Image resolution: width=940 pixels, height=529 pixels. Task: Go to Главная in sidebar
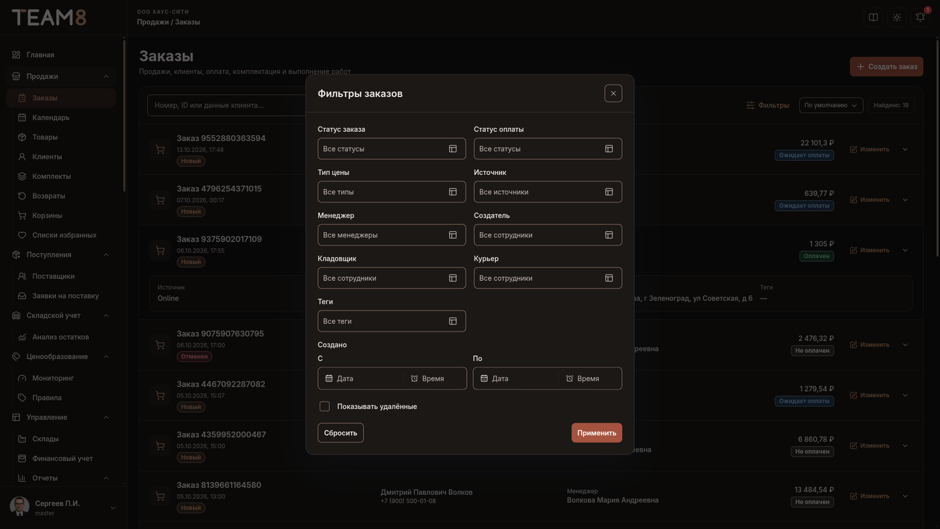coord(61,55)
